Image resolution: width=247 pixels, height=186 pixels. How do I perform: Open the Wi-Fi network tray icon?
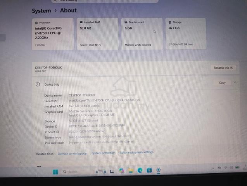pos(226,168)
